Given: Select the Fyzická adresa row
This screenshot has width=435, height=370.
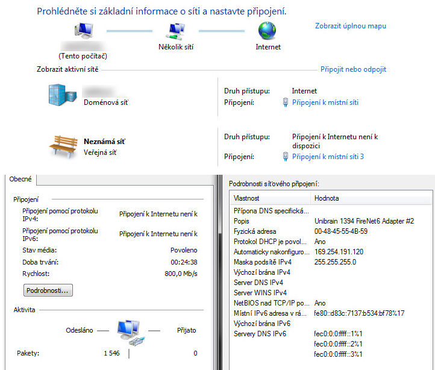Looking at the screenshot, I should [x=331, y=231].
